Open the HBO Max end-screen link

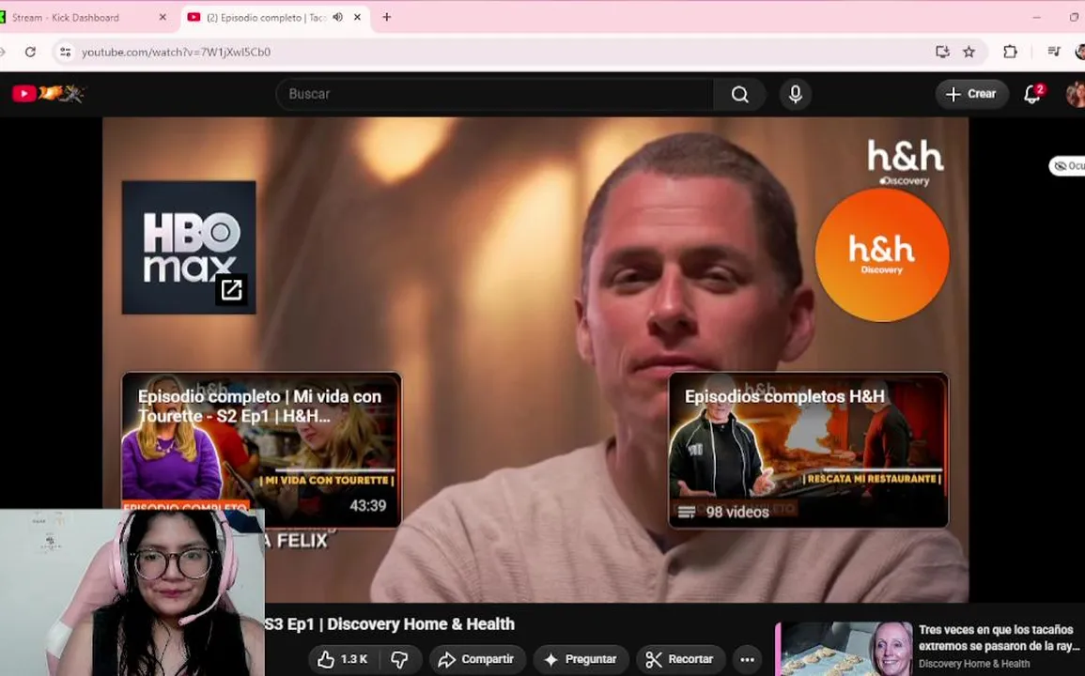[189, 248]
